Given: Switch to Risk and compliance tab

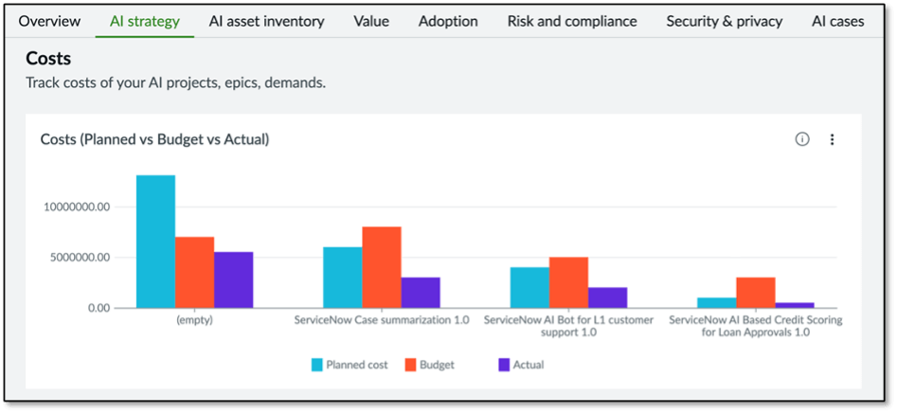Looking at the screenshot, I should [572, 21].
